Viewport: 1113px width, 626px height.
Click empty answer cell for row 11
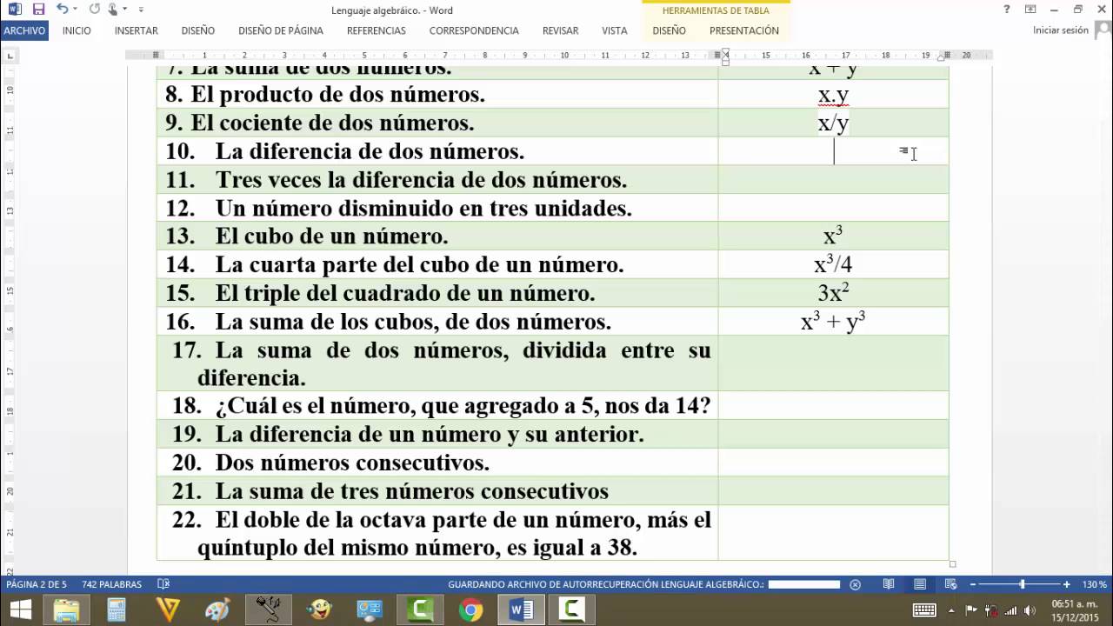pos(833,180)
